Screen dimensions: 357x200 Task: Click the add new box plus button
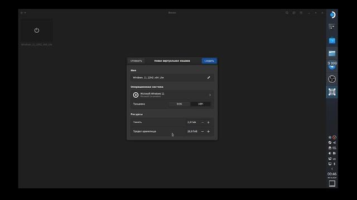click(x=22, y=13)
